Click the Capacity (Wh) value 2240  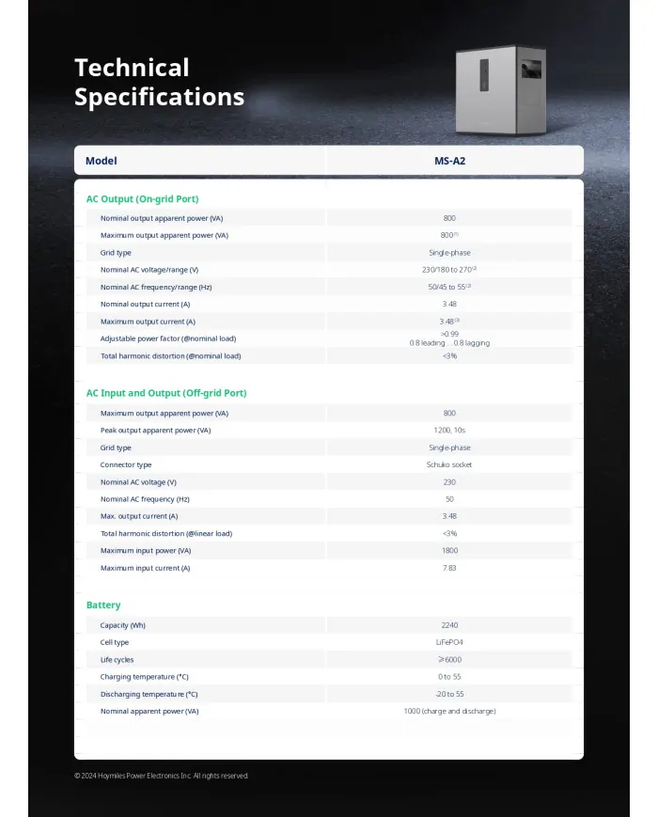coord(449,625)
